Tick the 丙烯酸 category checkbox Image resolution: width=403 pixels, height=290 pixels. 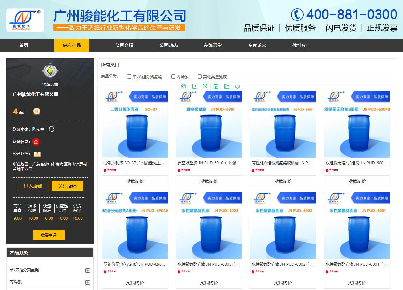(x=173, y=77)
